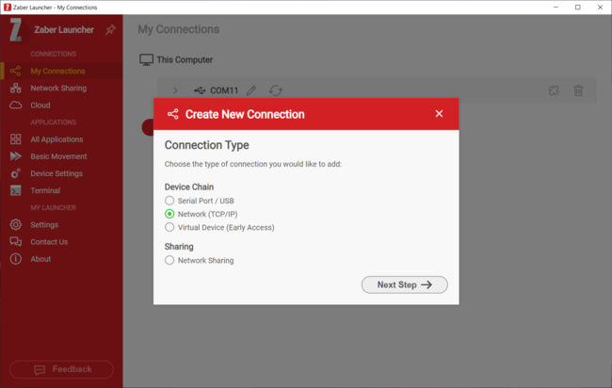Click the Next Step button

(404, 284)
